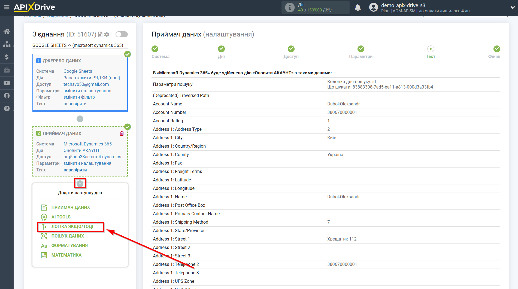The image size is (518, 289).
Task: Open Оновити АКАУНТ action link
Action: (81, 150)
